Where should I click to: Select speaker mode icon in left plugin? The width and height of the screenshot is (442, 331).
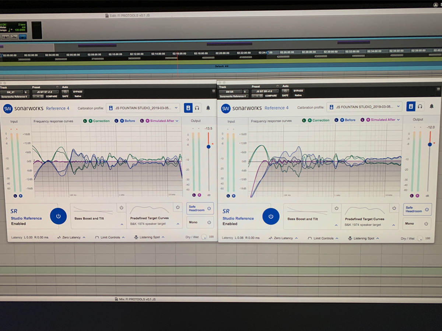[x=188, y=108]
